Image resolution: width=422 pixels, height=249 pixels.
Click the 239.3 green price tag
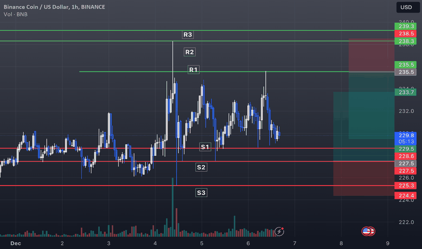405,26
